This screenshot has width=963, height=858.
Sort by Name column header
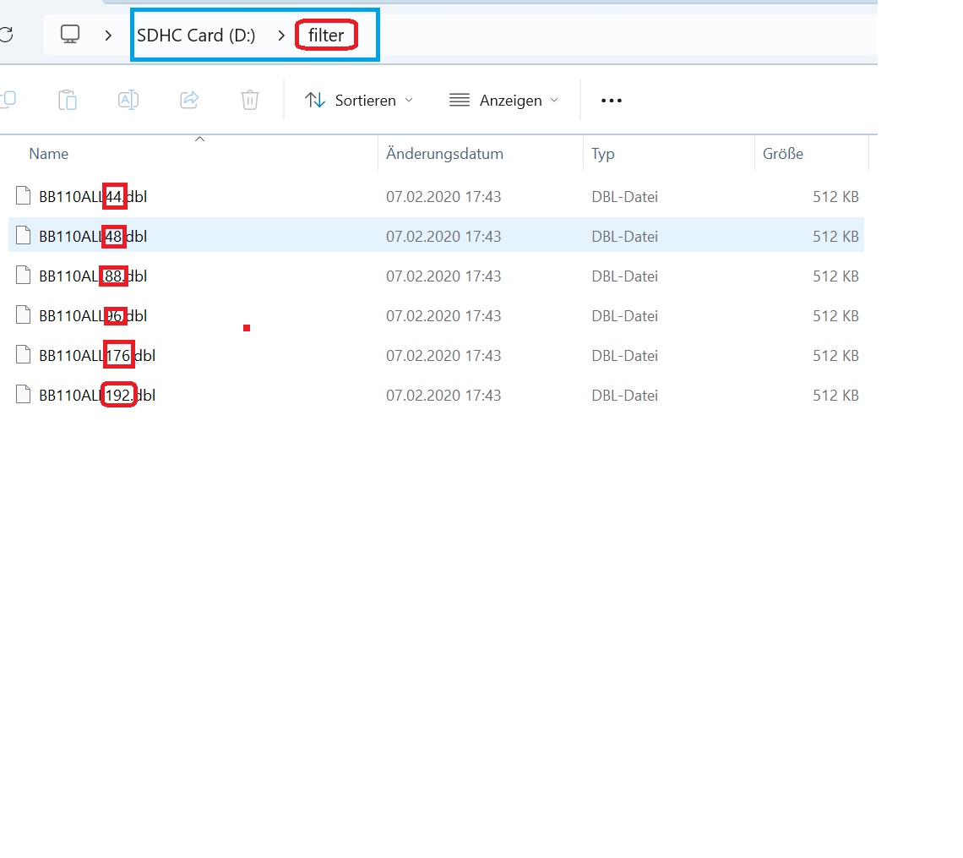click(x=49, y=154)
